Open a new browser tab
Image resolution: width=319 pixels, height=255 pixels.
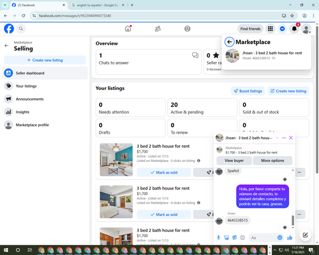tap(132, 5)
